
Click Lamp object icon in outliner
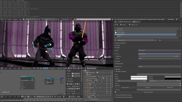coord(87,86)
